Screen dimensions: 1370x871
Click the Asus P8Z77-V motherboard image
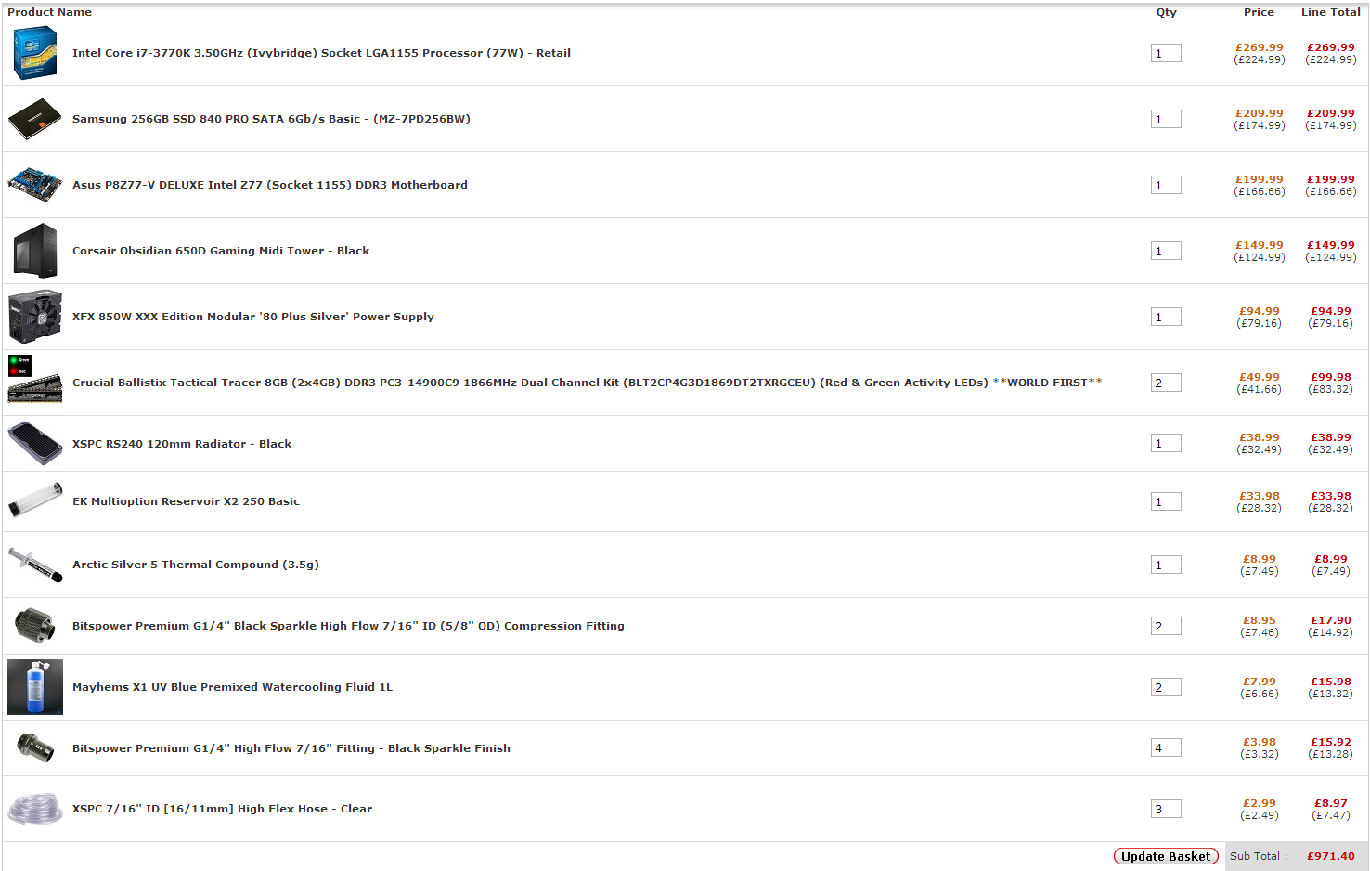click(35, 185)
